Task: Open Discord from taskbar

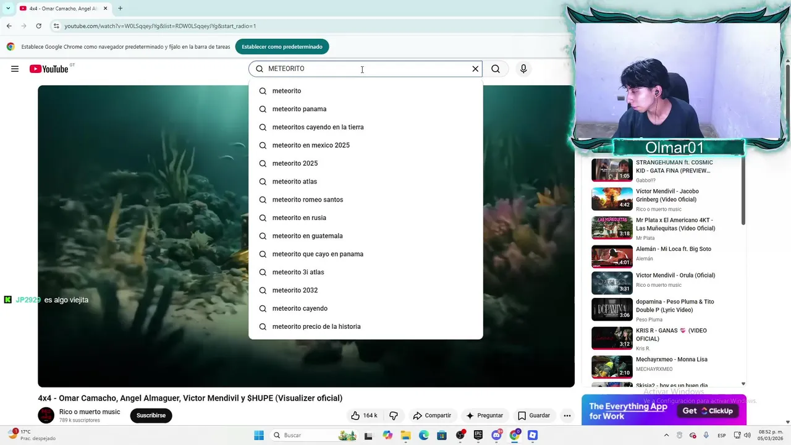Action: pos(496,435)
